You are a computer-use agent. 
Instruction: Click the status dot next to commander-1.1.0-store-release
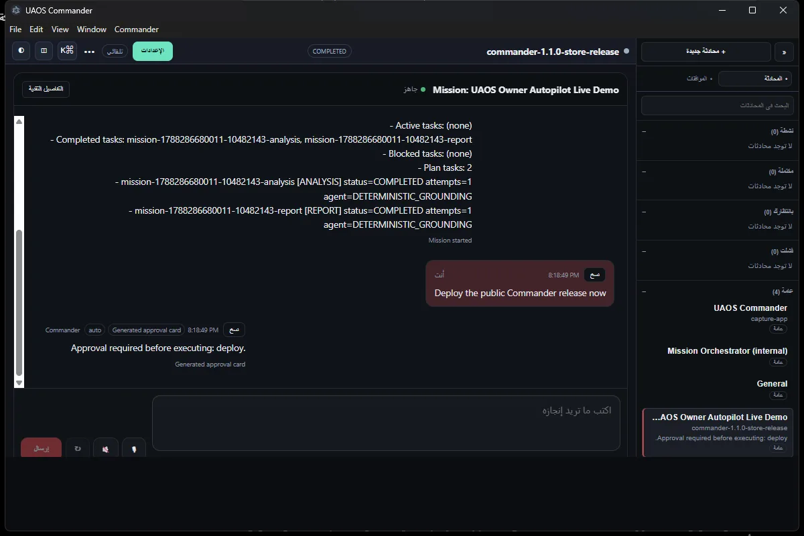point(626,51)
